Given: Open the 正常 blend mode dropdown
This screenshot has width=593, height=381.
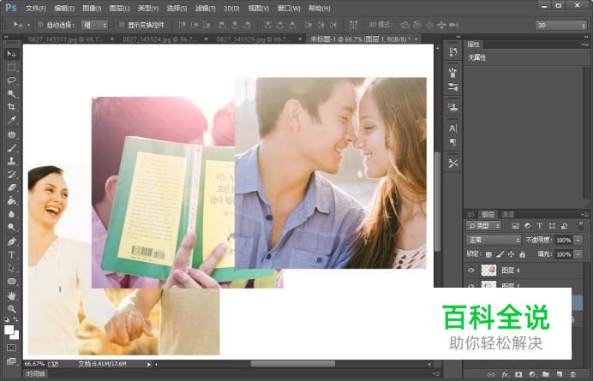Looking at the screenshot, I should (494, 240).
